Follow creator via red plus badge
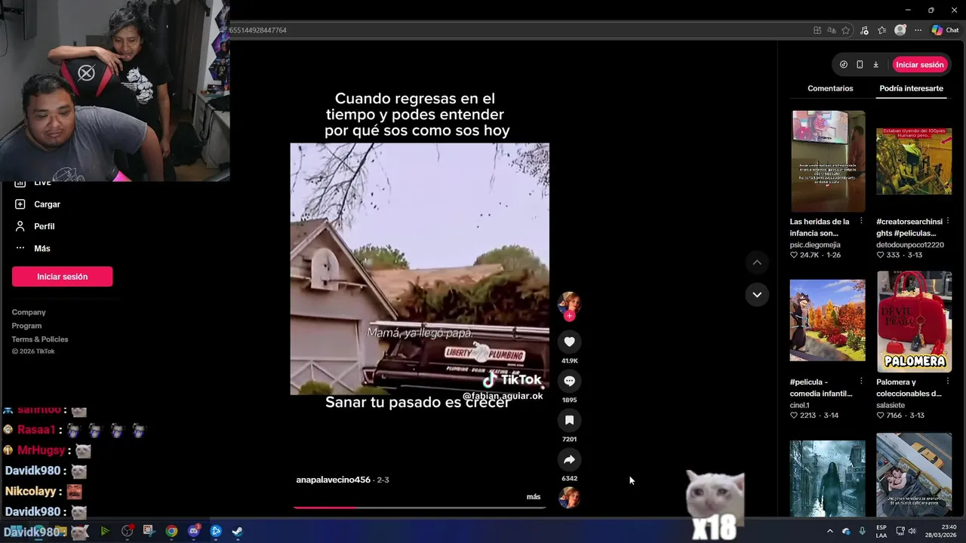966x543 pixels. [x=569, y=316]
